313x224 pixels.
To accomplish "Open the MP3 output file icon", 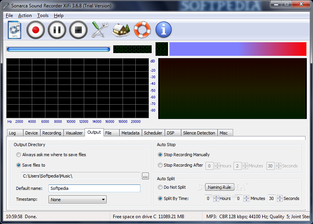I will pos(15,30).
